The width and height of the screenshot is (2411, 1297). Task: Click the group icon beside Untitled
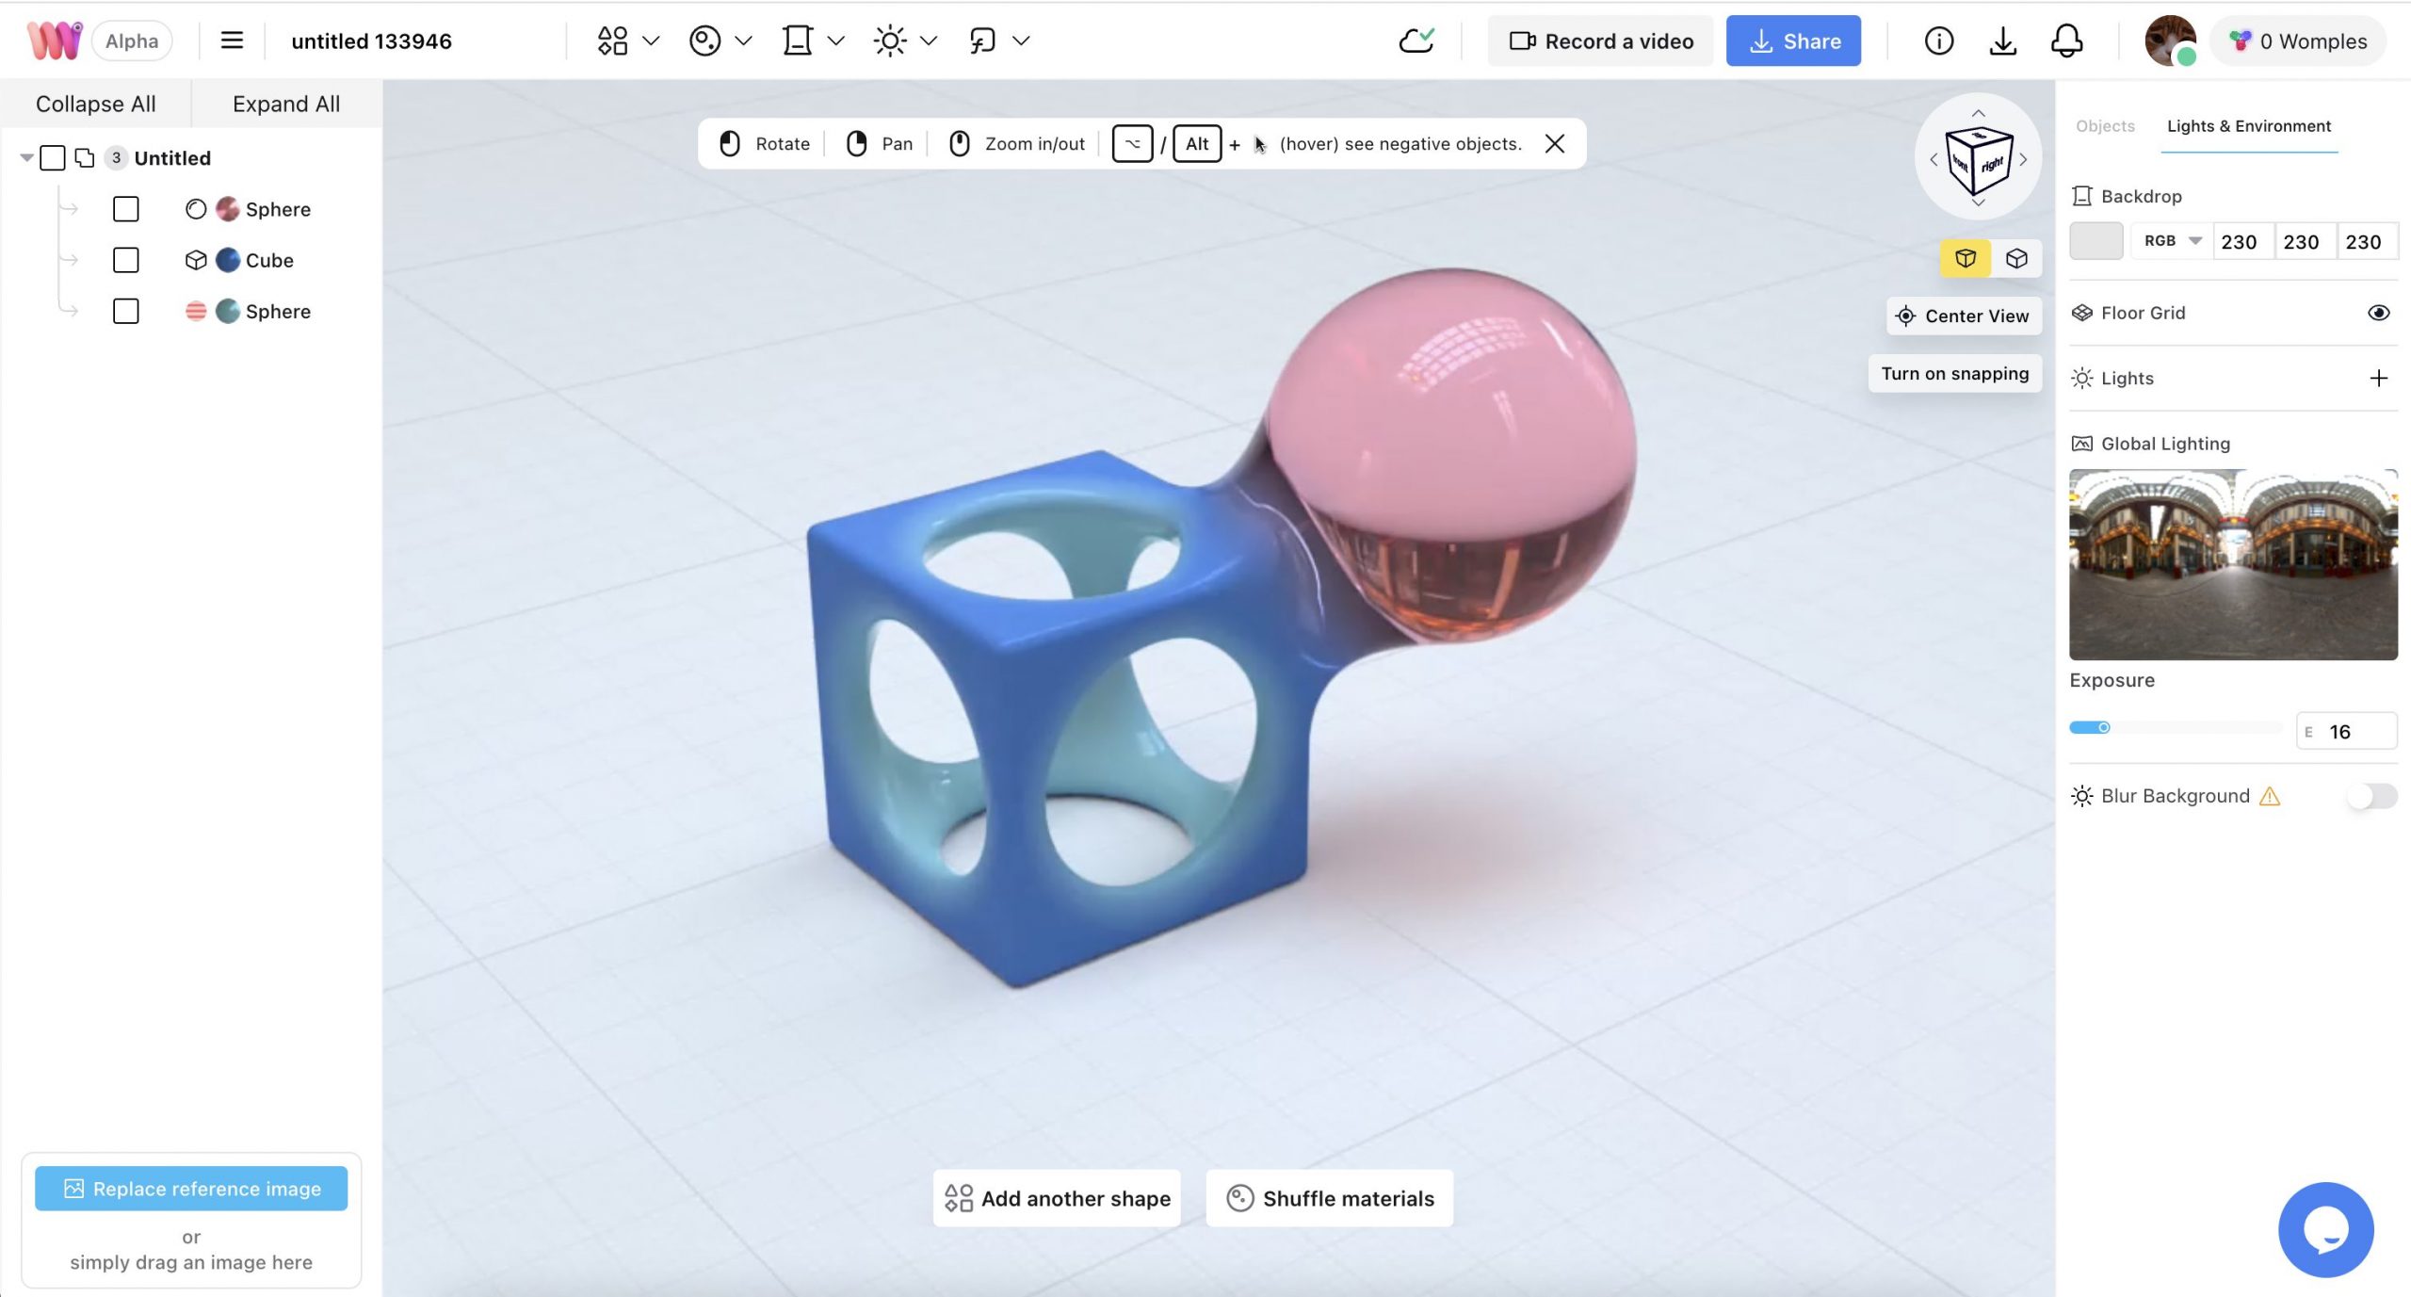(85, 157)
